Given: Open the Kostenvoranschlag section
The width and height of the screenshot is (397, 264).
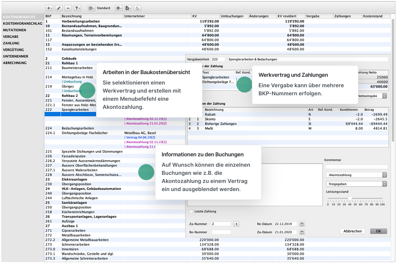Looking at the screenshot, I should 22,24.
